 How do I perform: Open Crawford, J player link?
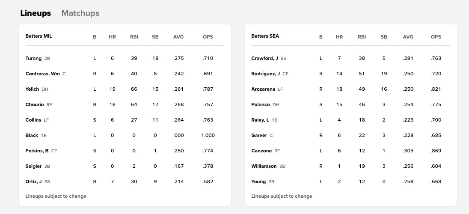coord(264,58)
